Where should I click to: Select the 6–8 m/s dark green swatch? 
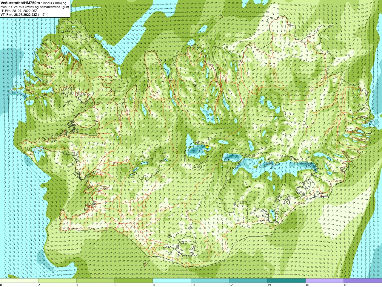point(134,281)
